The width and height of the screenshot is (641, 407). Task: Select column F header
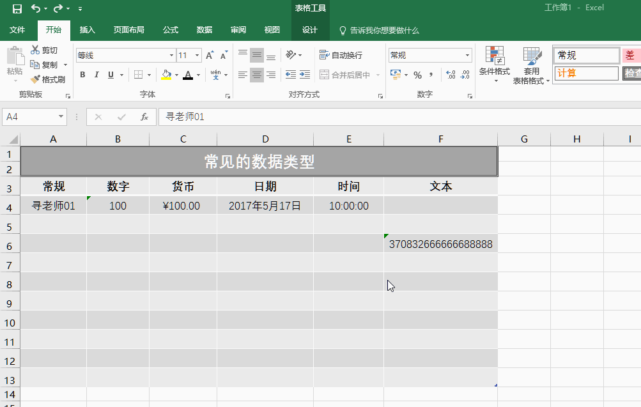pyautogui.click(x=441, y=139)
